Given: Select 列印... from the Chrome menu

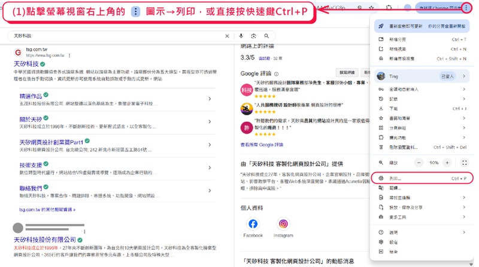Looking at the screenshot, I should (x=422, y=179).
